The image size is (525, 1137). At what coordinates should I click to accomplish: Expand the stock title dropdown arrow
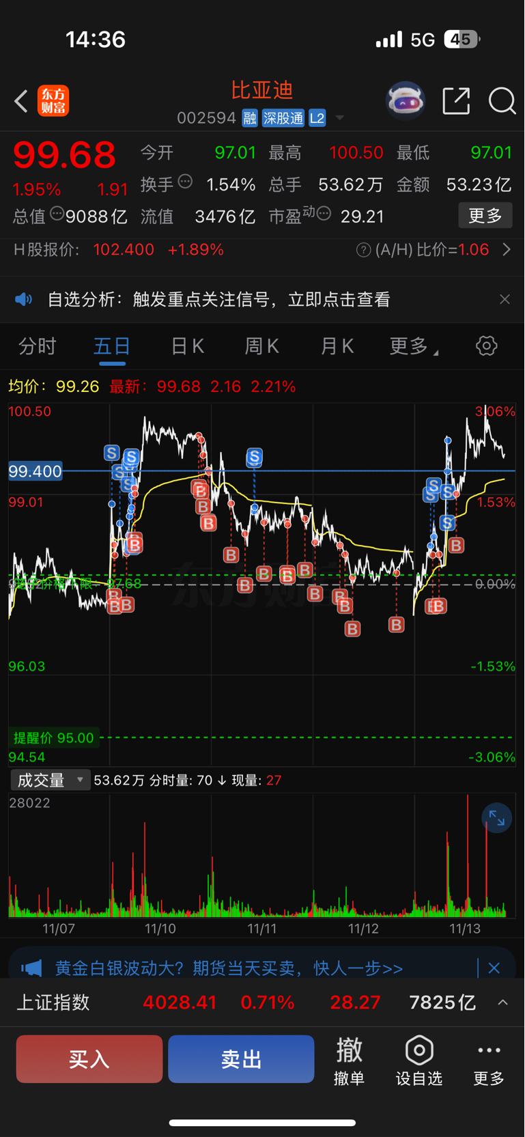pos(339,119)
